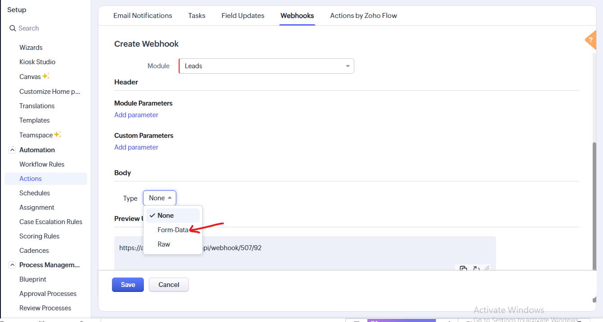The image size is (603, 322).
Task: Click the refresh icon below the preview URL
Action: tap(476, 269)
